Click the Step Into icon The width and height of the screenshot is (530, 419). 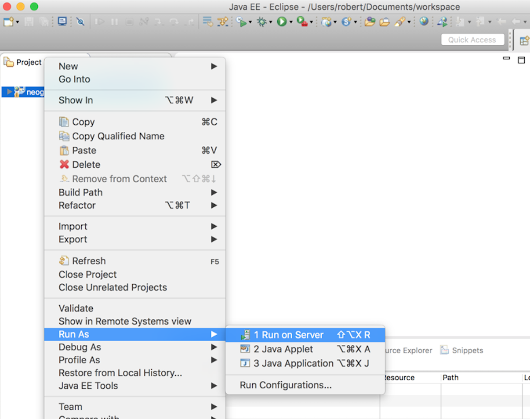159,22
